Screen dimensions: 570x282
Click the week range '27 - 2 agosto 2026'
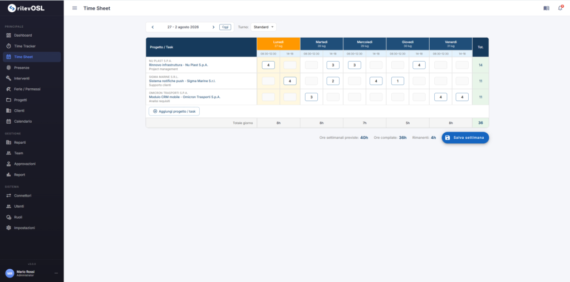[183, 27]
